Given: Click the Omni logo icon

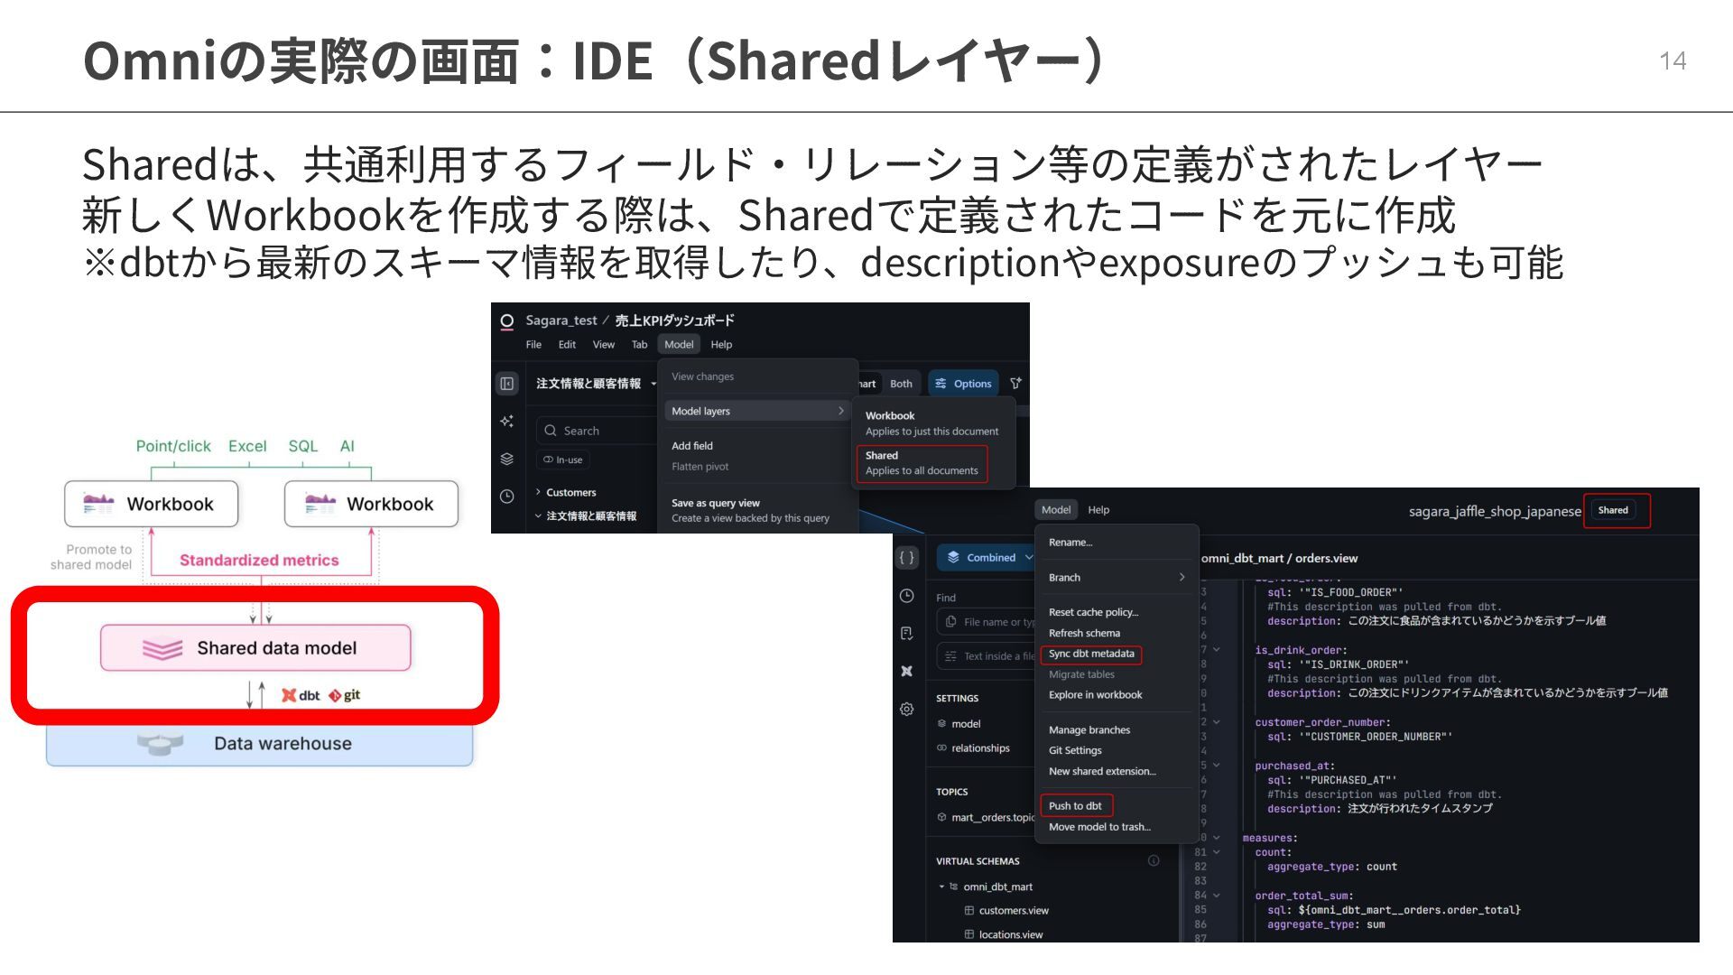Looking at the screenshot, I should (x=507, y=320).
